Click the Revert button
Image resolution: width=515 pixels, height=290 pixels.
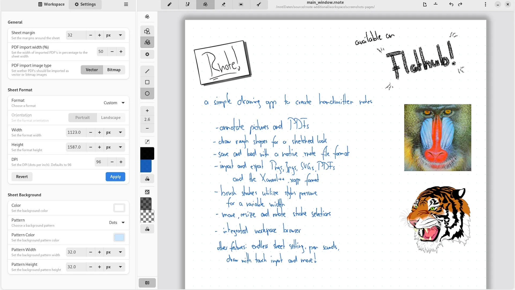(22, 177)
